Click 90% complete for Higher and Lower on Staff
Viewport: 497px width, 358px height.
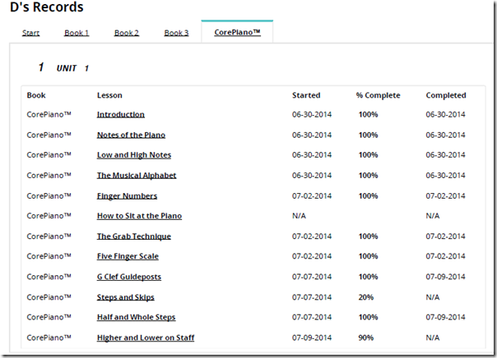tap(366, 337)
